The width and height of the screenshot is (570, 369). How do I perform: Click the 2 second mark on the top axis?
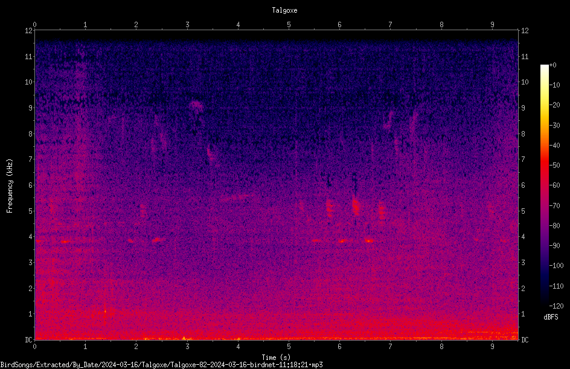(x=136, y=25)
